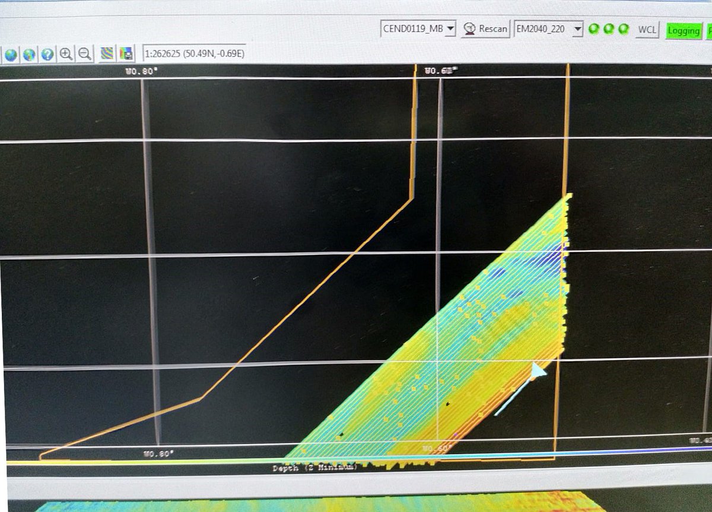Click the second globe icon in toolbar
Screen dimensions: 712x512
click(29, 55)
